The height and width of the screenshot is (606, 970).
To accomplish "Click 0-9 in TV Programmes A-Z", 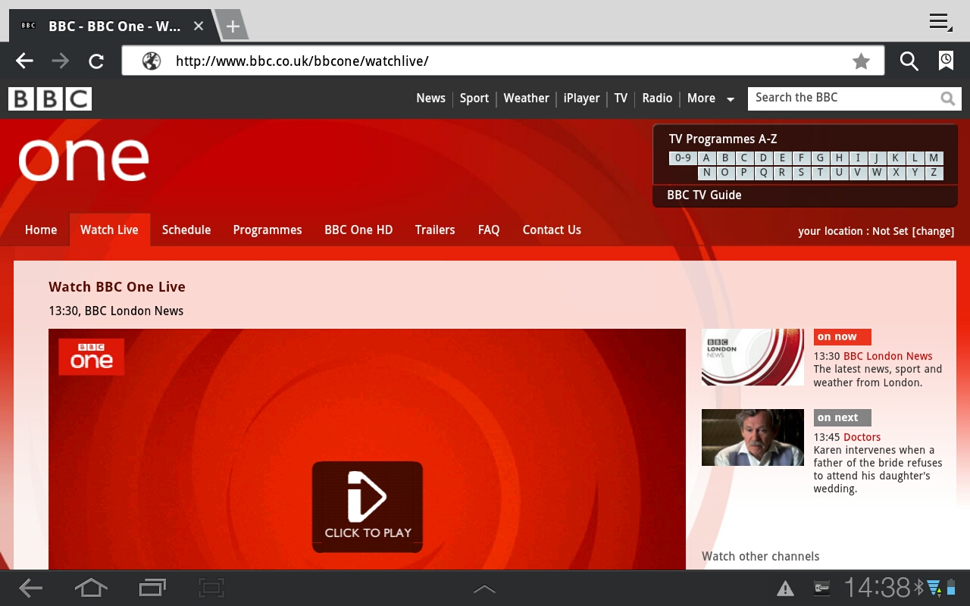I will 683,158.
